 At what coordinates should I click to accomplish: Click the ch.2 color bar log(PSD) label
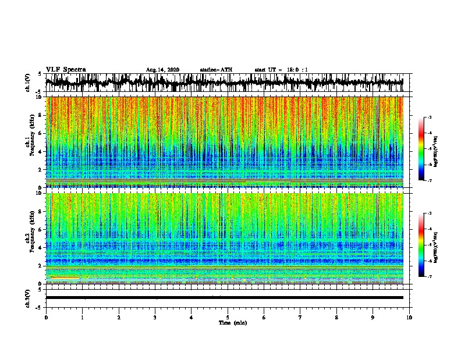pyautogui.click(x=435, y=247)
